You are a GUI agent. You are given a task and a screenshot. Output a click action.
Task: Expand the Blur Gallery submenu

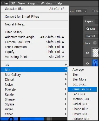(34, 75)
